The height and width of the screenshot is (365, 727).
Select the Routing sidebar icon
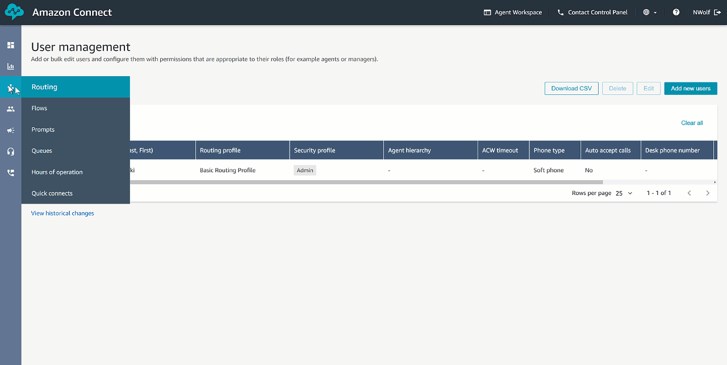coord(11,88)
